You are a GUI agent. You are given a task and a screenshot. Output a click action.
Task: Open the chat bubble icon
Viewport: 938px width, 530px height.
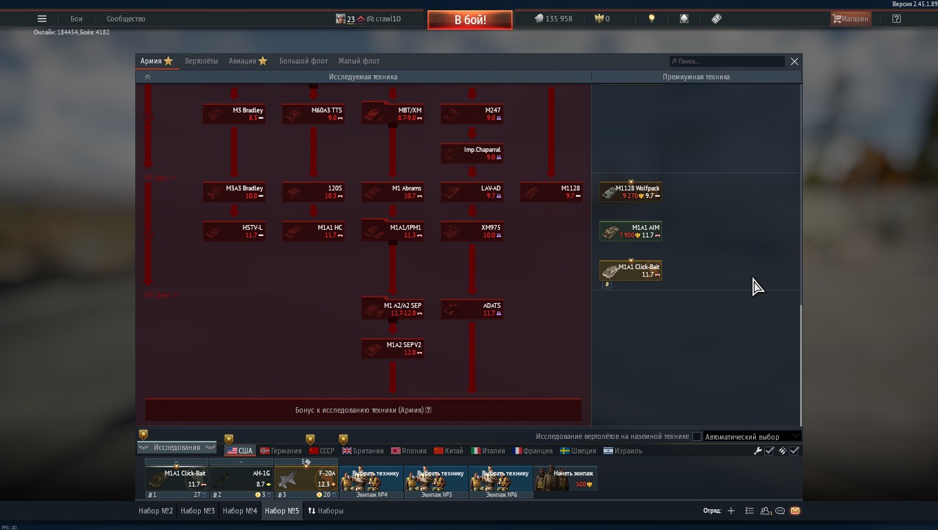point(780,511)
